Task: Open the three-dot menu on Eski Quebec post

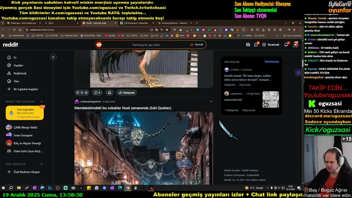Action: click(x=211, y=101)
